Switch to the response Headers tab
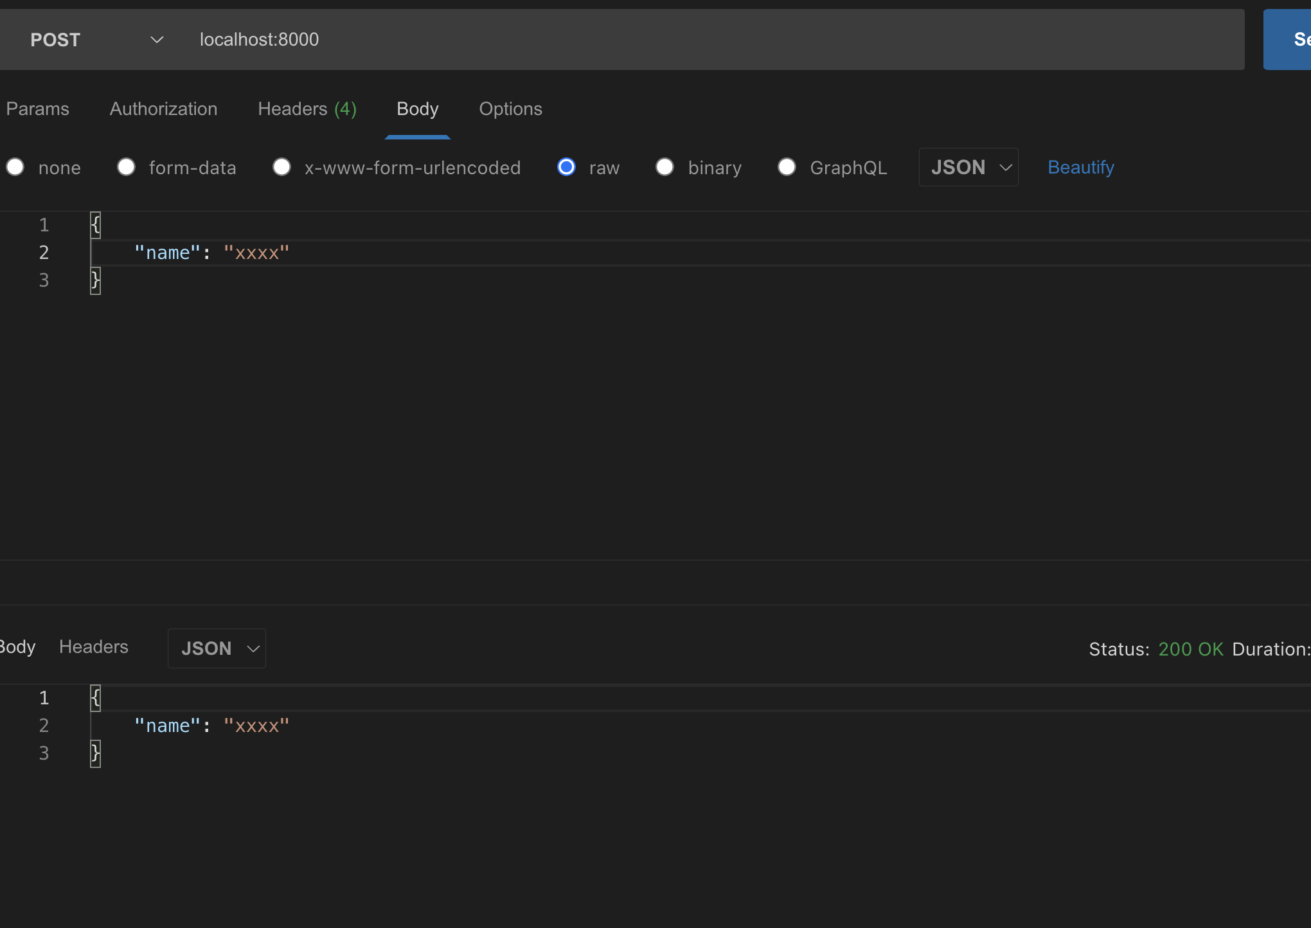Screen dimensions: 1311x928 94,647
